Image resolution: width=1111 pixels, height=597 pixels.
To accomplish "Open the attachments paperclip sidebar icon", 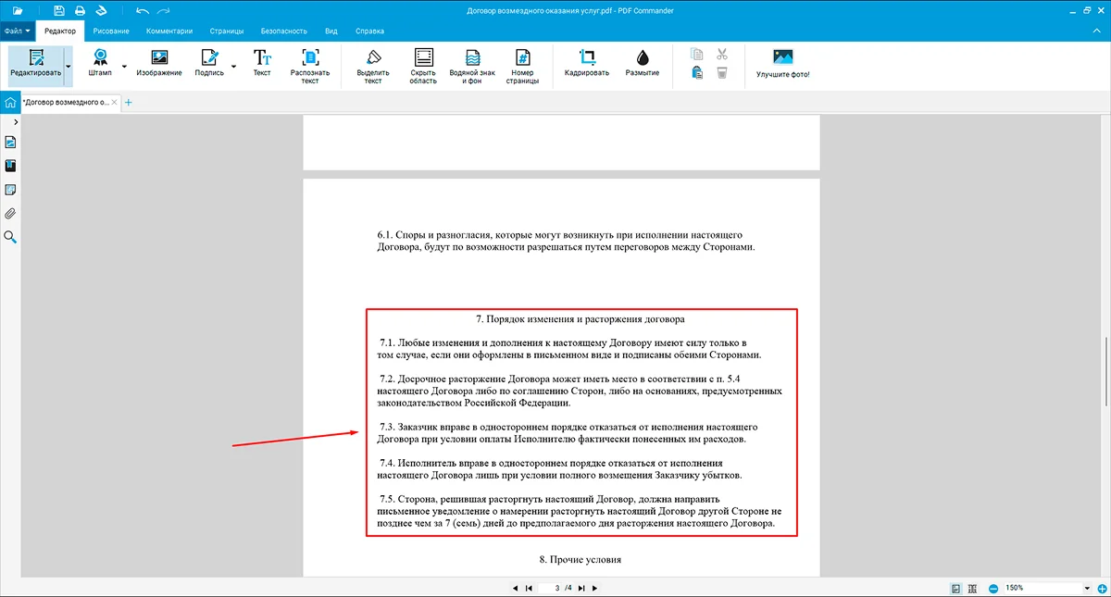I will (x=11, y=214).
